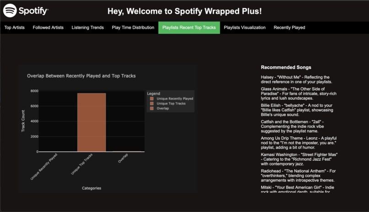This screenshot has height=212, width=369.
Task: Open the Recently Played tab
Action: (x=289, y=27)
